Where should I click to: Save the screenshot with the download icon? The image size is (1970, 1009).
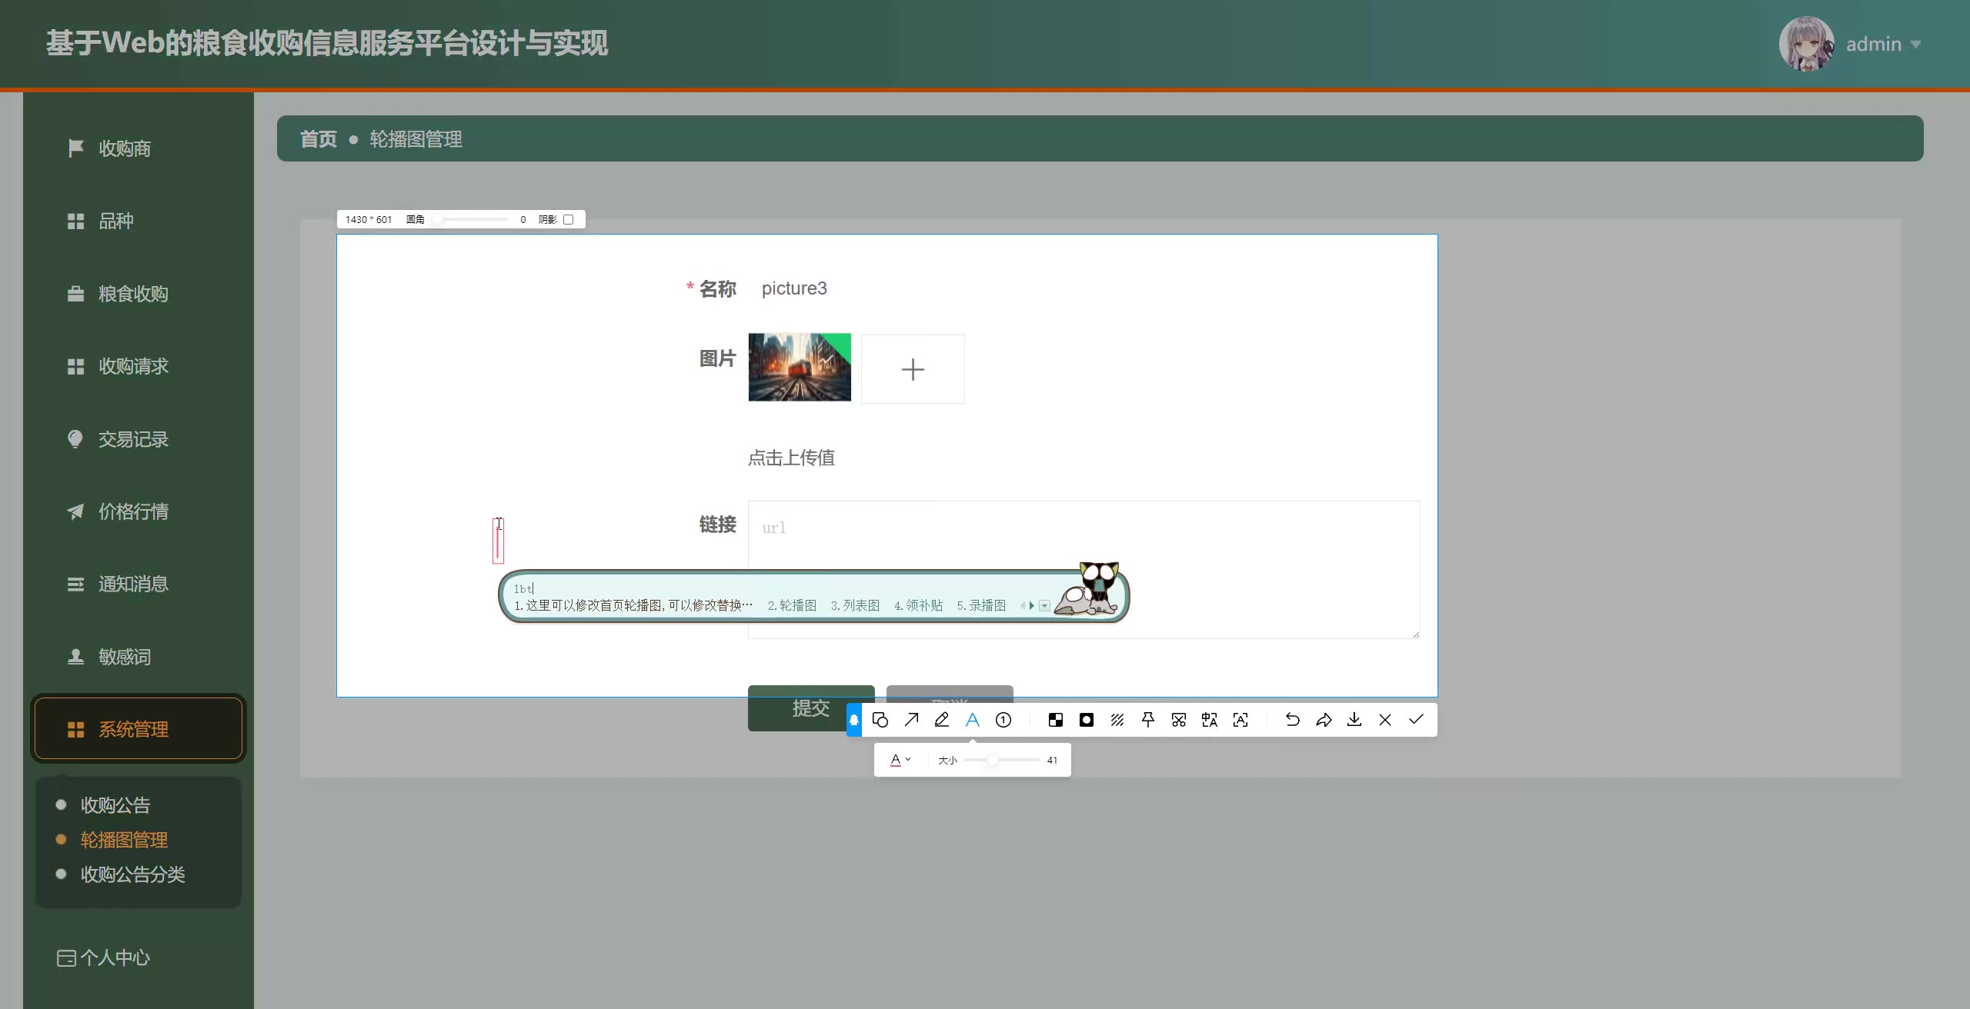point(1354,720)
